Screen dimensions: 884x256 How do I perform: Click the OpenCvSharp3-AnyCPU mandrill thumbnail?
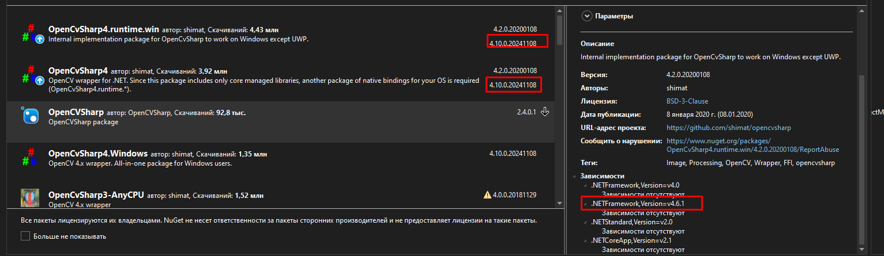30,197
